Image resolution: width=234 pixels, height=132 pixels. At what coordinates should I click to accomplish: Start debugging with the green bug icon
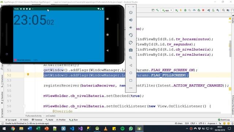tap(185, 10)
